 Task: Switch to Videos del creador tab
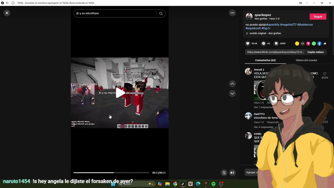click(306, 60)
